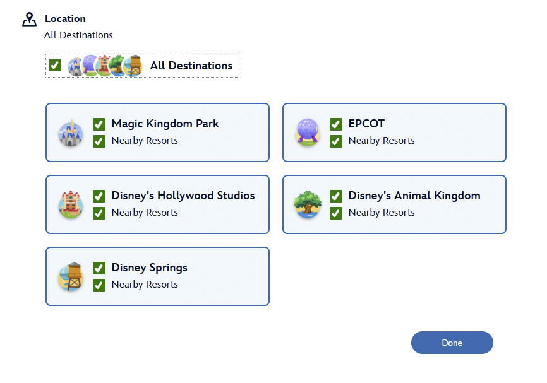Uncheck Nearby Resorts under Disney Springs
547x383 pixels.
99,285
